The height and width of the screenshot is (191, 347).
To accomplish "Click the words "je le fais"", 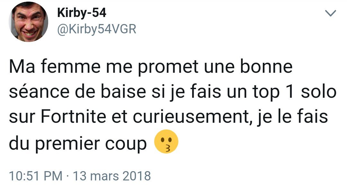I will pyautogui.click(x=292, y=117).
